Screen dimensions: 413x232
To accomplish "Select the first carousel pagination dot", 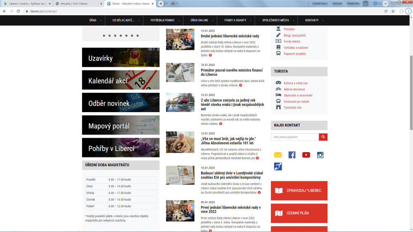I will [x=104, y=35].
